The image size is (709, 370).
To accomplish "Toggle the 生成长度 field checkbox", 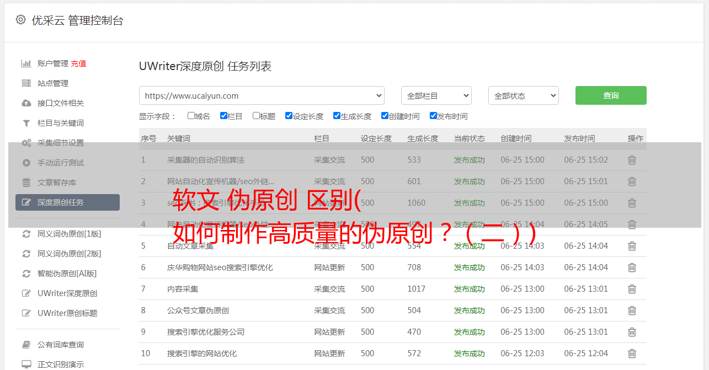I will (337, 116).
